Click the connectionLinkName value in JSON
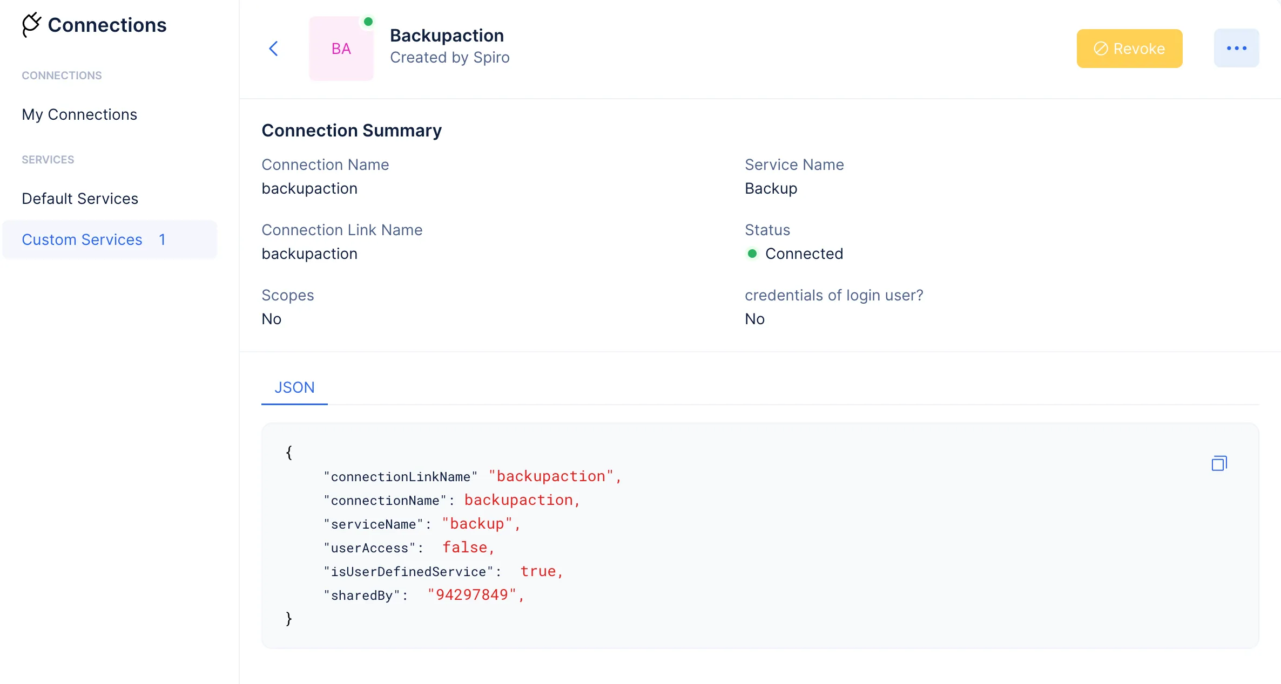The image size is (1281, 684). 555,476
